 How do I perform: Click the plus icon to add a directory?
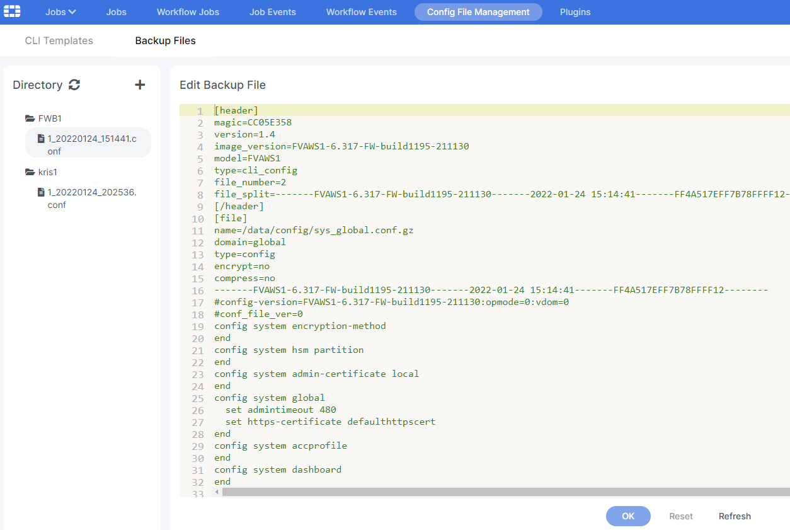pyautogui.click(x=140, y=84)
